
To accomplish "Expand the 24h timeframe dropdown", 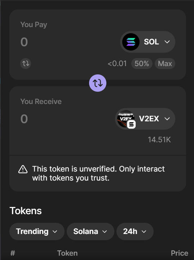I will click(135, 231).
